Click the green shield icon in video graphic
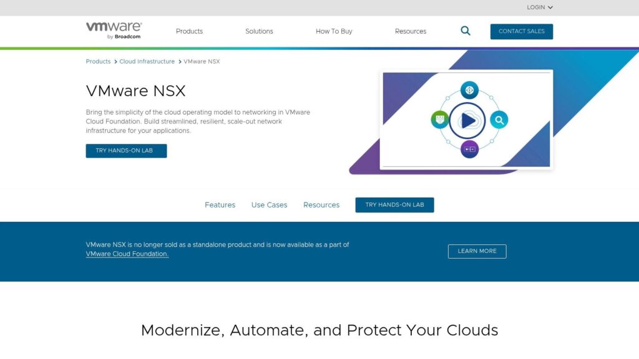Image resolution: width=639 pixels, height=359 pixels. (440, 119)
